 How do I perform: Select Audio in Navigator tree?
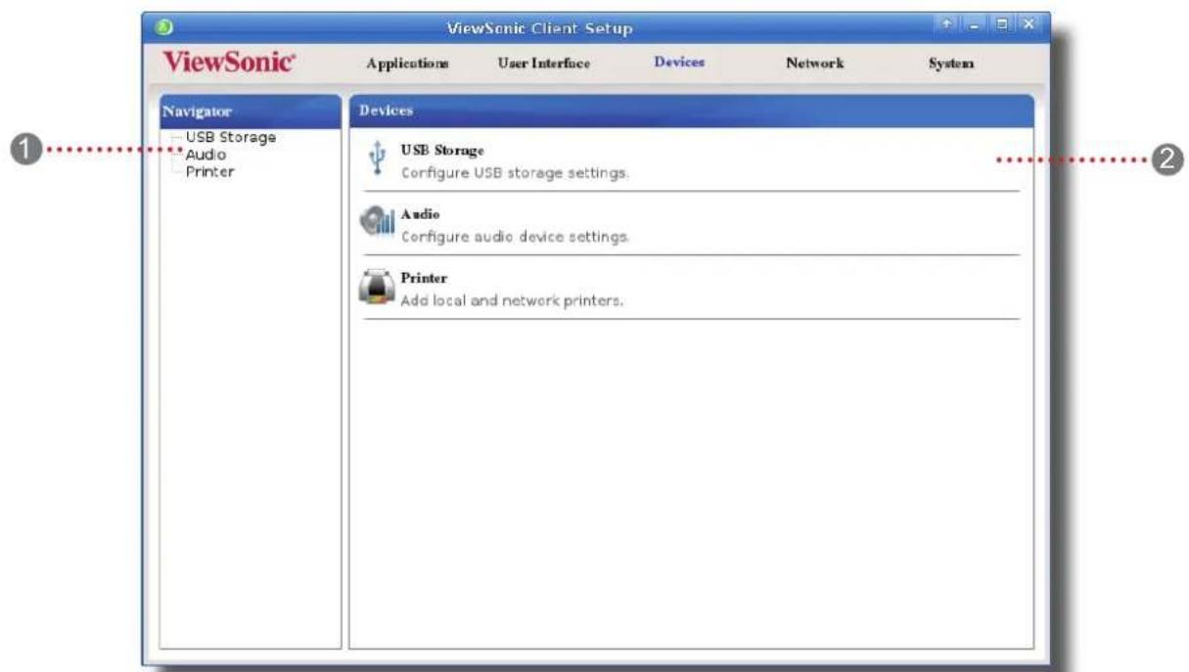[206, 155]
